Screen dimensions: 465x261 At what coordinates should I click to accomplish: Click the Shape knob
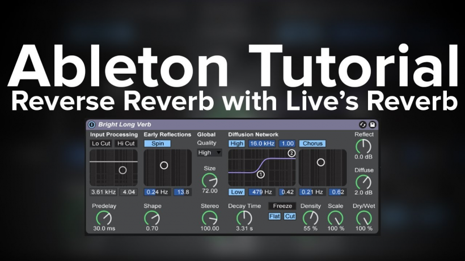pos(152,217)
